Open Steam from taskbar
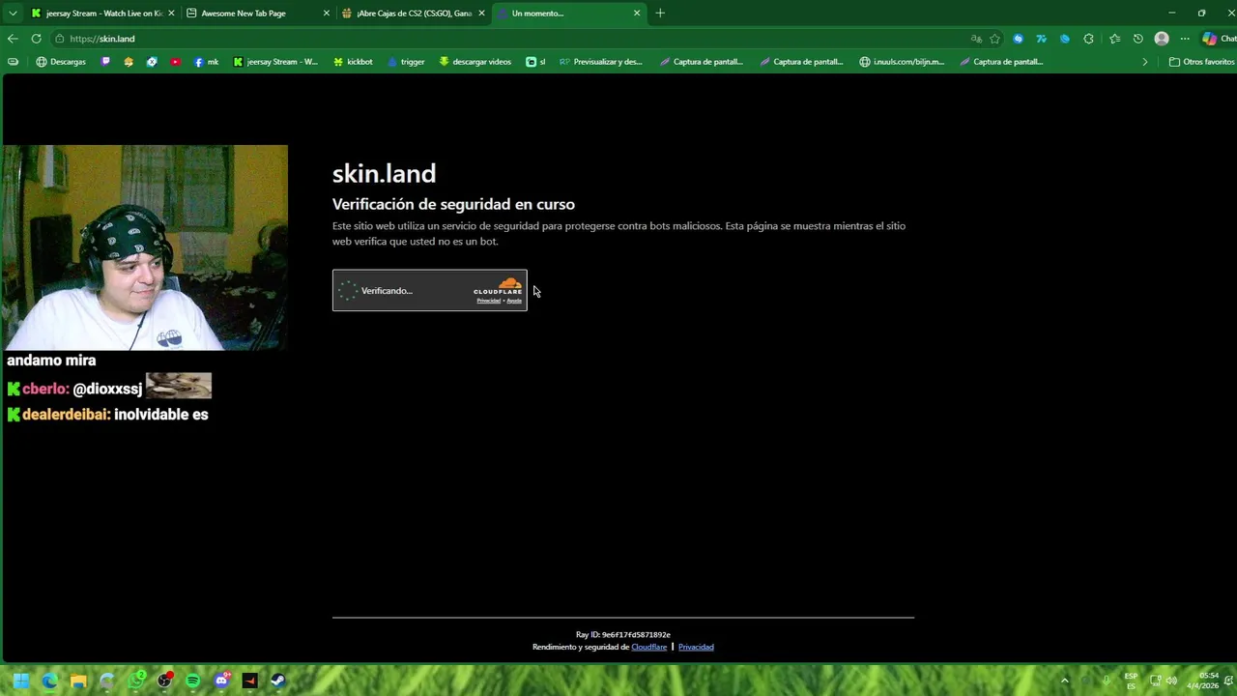Image resolution: width=1237 pixels, height=696 pixels. click(277, 681)
